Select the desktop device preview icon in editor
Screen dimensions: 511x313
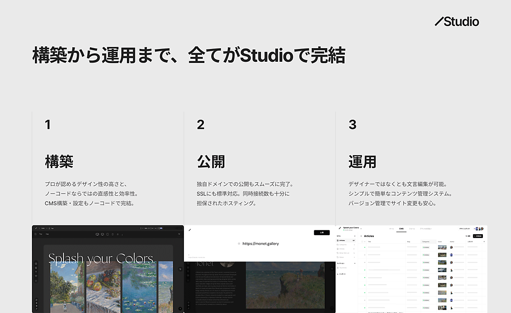pyautogui.click(x=97, y=234)
